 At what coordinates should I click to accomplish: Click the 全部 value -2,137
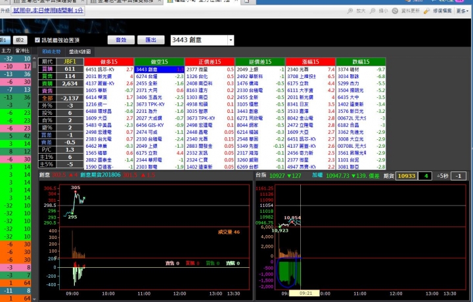click(x=70, y=98)
